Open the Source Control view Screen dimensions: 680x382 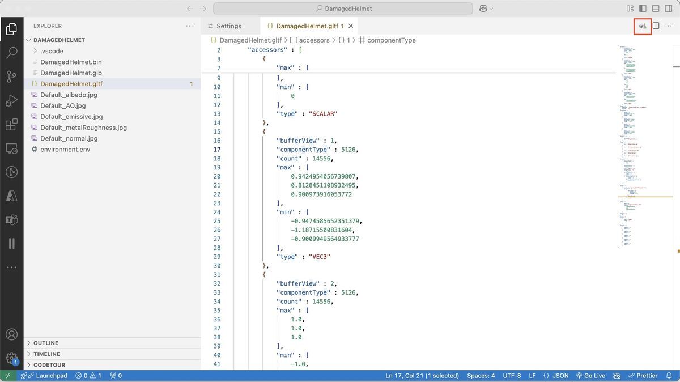tap(11, 77)
